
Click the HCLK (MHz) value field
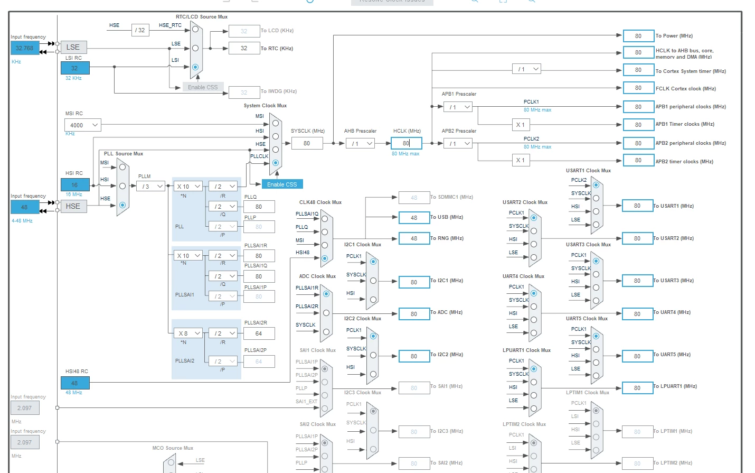(407, 143)
